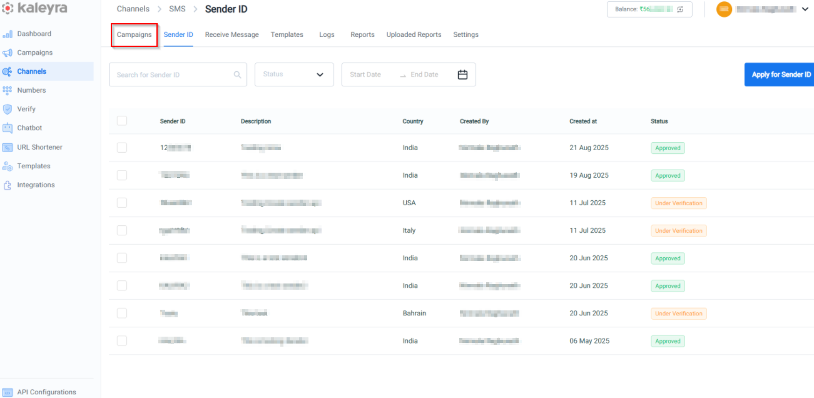The image size is (814, 398).
Task: Click Channels in the breadcrumb
Action: [x=133, y=9]
